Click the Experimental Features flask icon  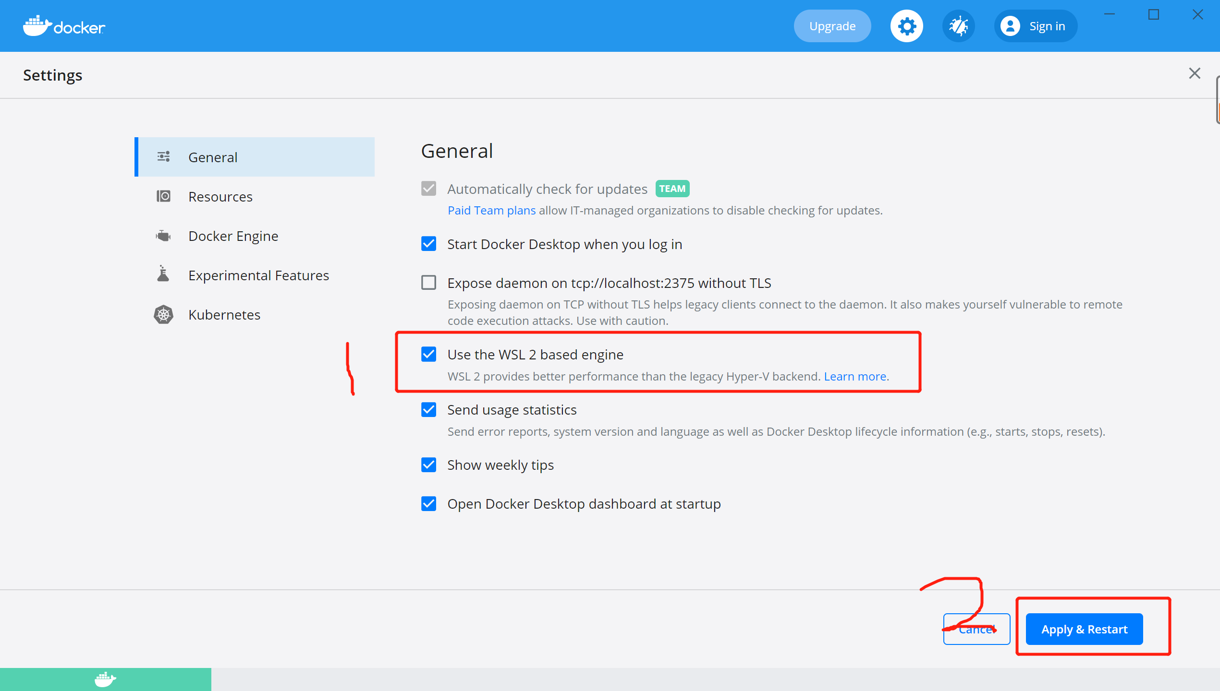[x=163, y=274]
